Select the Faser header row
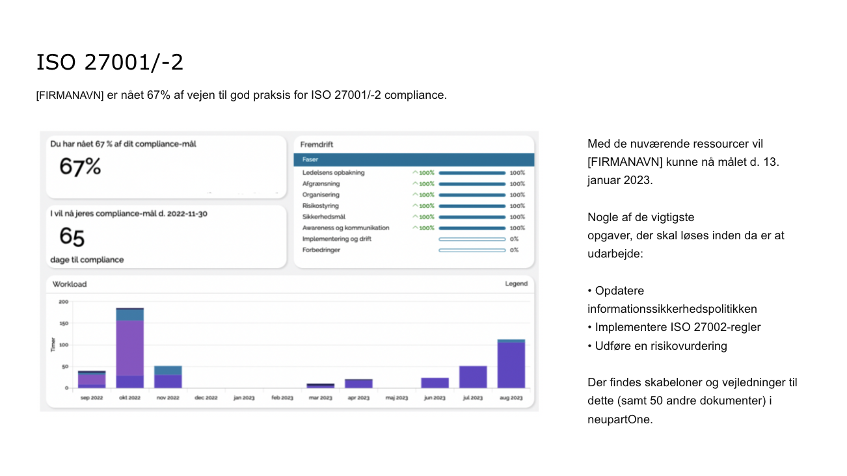 [414, 159]
